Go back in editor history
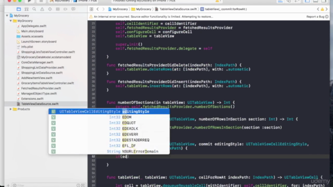Image resolution: width=333 pixels, height=187 pixels. tap(98, 9)
